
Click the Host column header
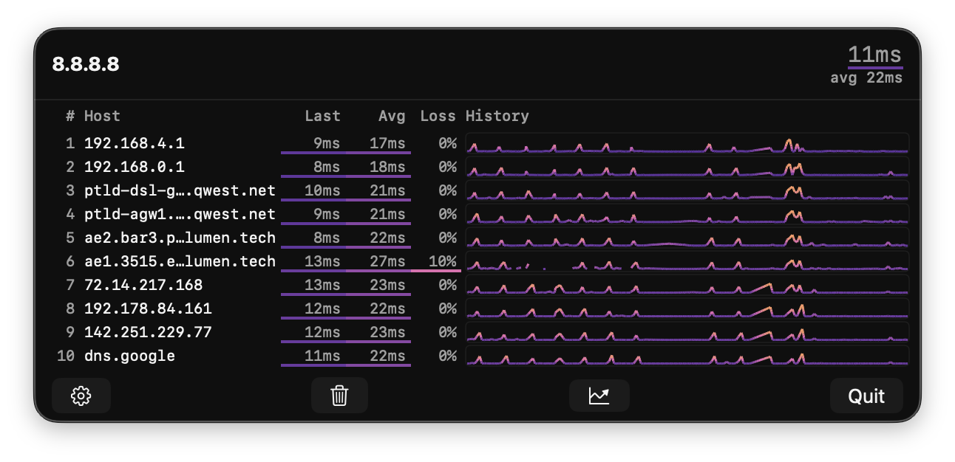(x=101, y=116)
